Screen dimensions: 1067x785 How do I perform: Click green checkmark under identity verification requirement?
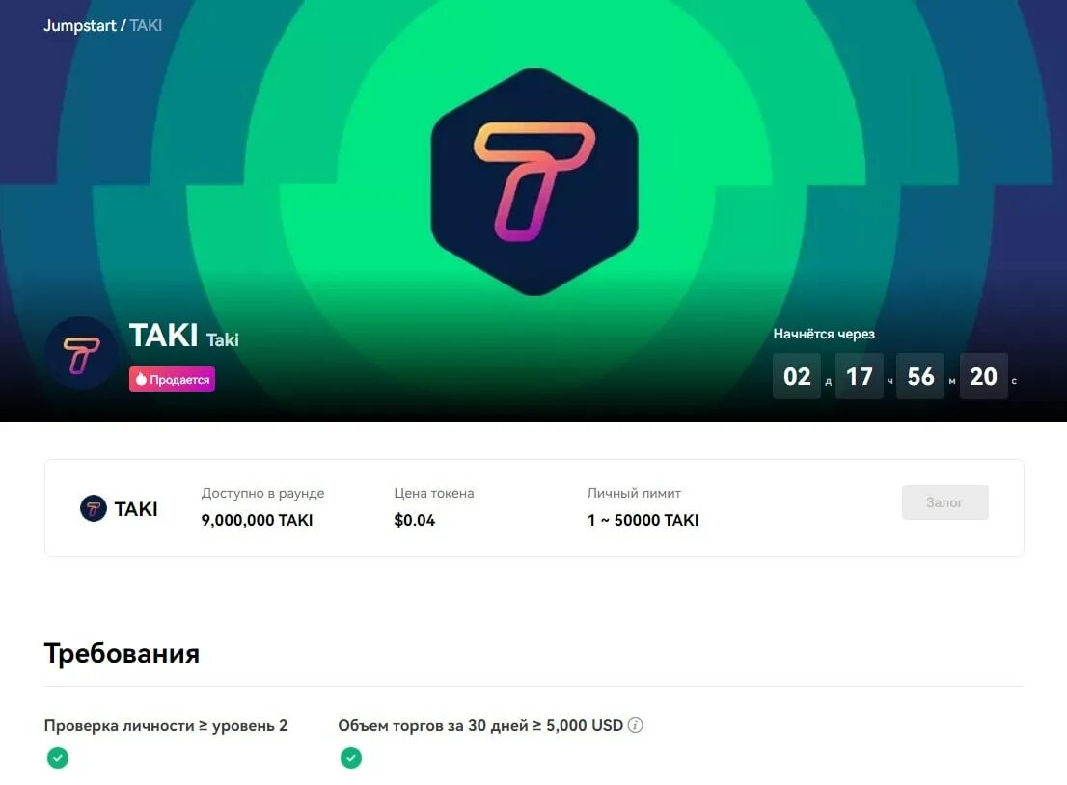(x=58, y=758)
